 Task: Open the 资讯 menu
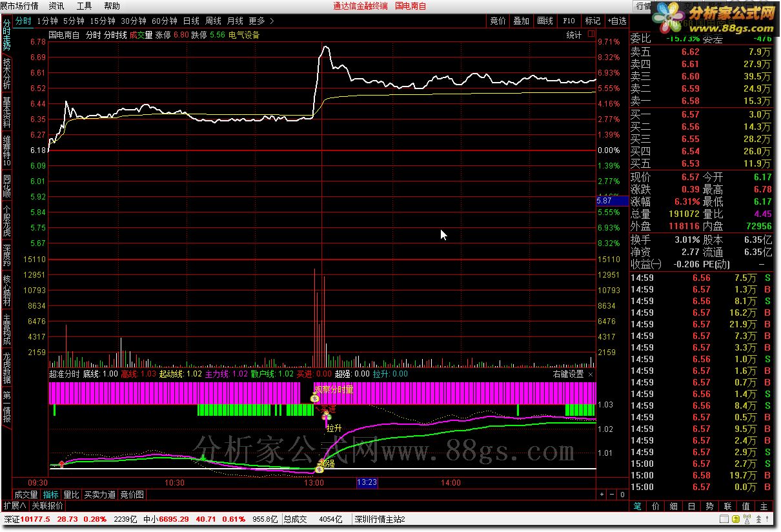[x=57, y=6]
